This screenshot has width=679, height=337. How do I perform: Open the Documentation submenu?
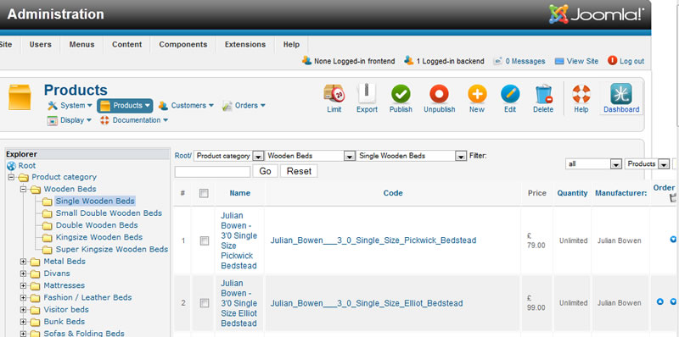pyautogui.click(x=134, y=120)
